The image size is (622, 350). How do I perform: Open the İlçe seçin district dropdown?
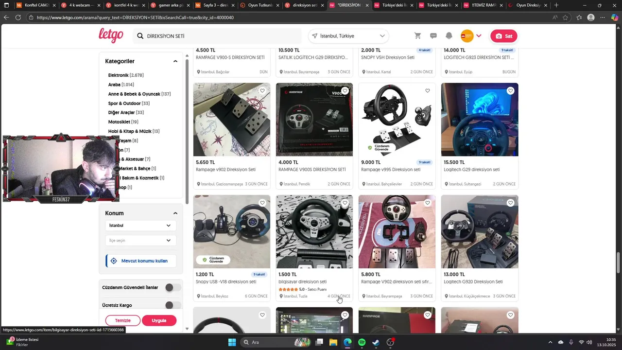(141, 240)
